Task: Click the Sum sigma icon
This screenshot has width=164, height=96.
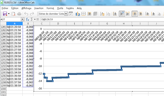Action: (32, 19)
